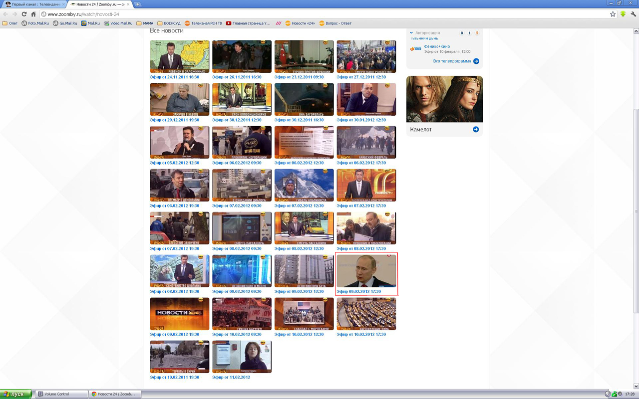Click the Facebook login icon

coord(469,33)
